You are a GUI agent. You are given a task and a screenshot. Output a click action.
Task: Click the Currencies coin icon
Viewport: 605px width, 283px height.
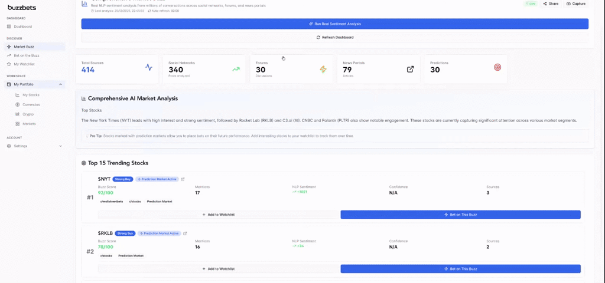click(x=17, y=104)
